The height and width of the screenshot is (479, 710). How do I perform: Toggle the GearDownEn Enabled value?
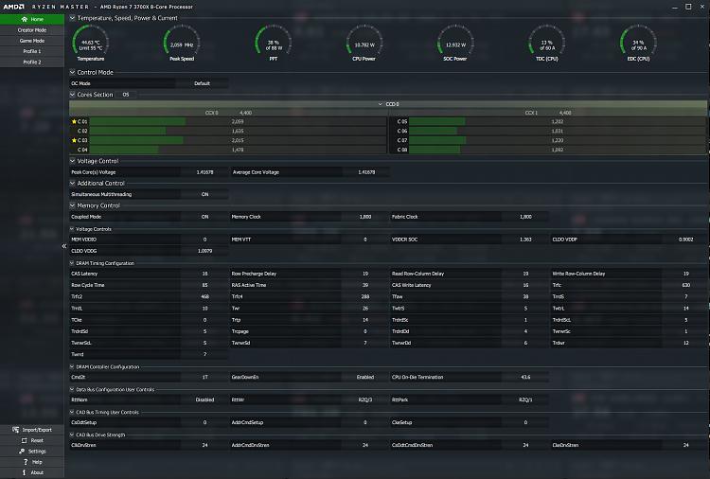pyautogui.click(x=364, y=377)
